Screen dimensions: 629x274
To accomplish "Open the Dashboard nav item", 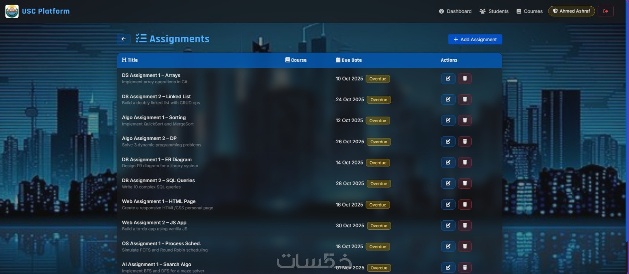I will [455, 11].
